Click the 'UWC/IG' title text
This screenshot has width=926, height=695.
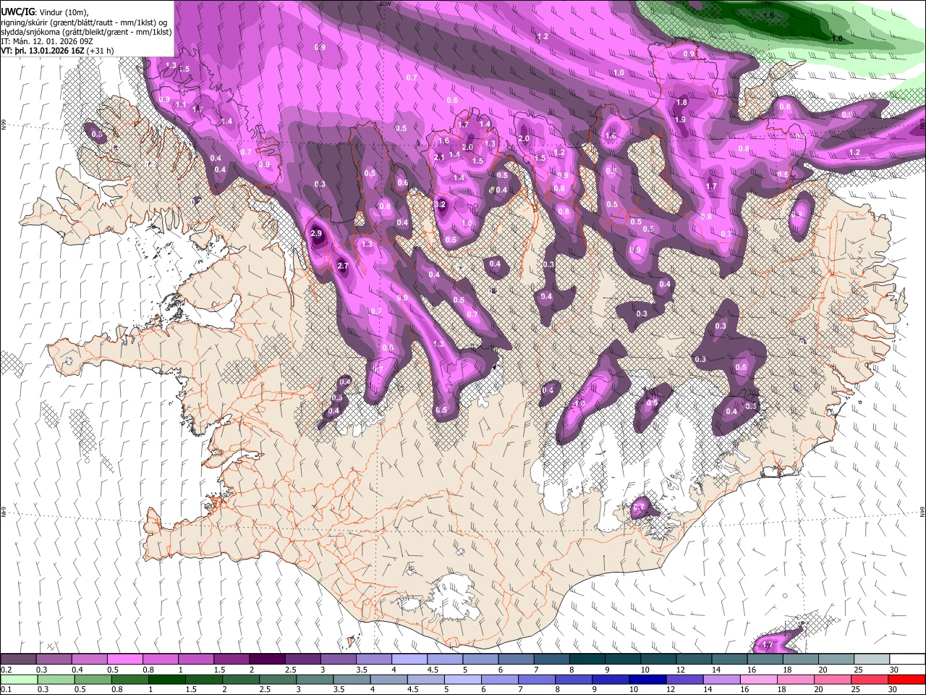(17, 12)
